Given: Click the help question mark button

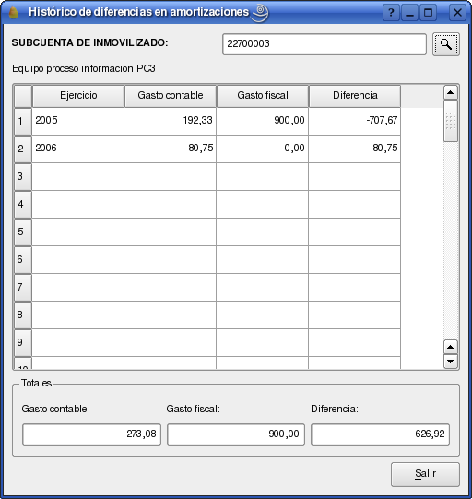Looking at the screenshot, I should pos(391,13).
